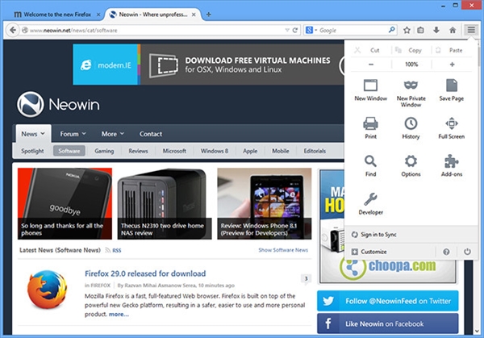This screenshot has width=484, height=338.
Task: Open Add-ons puzzle icon
Action: point(451,165)
